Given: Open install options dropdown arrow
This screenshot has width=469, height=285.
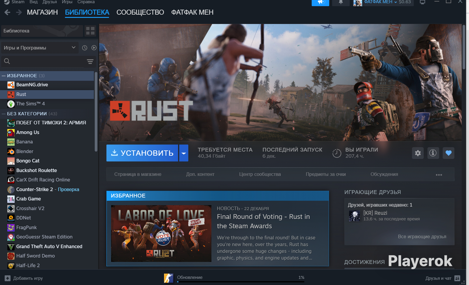Looking at the screenshot, I should pyautogui.click(x=184, y=153).
